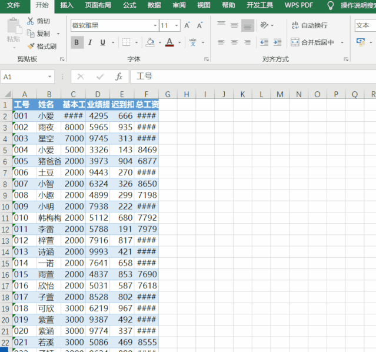
Task: Align text to top of cell
Action: (x=221, y=25)
